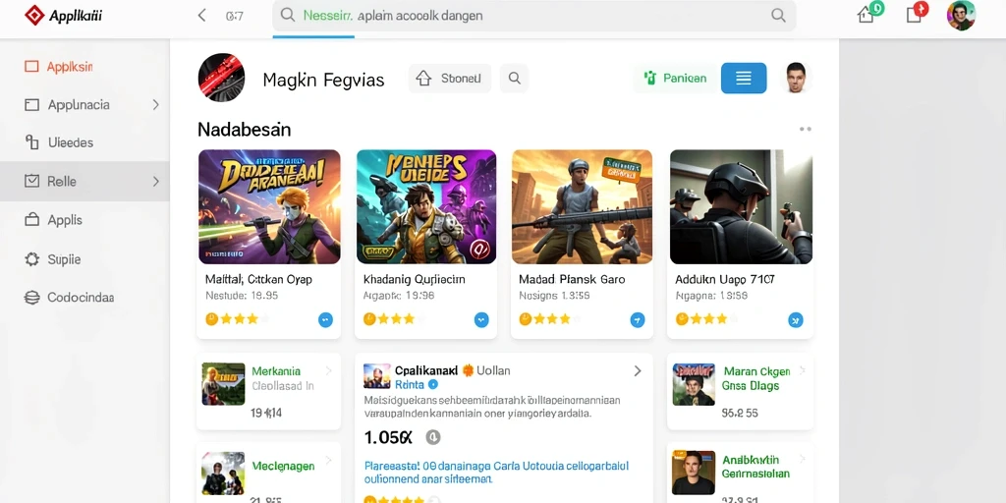Image resolution: width=1006 pixels, height=503 pixels.
Task: Open the home icon with green badge
Action: point(866,14)
